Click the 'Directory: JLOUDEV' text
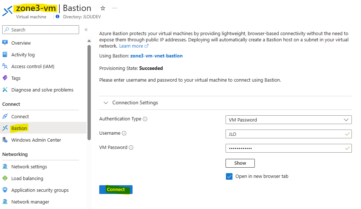The height and width of the screenshot is (209, 361). [82, 17]
